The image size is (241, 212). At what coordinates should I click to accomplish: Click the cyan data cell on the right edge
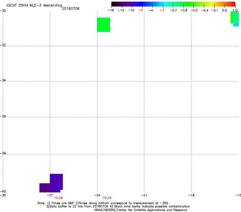pos(236,25)
